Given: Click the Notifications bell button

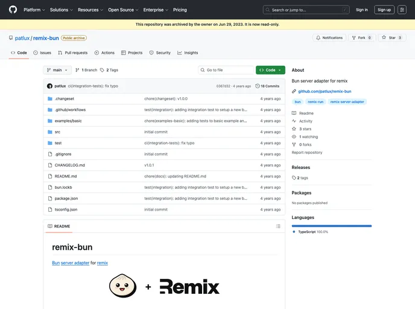Looking at the screenshot, I should [329, 37].
